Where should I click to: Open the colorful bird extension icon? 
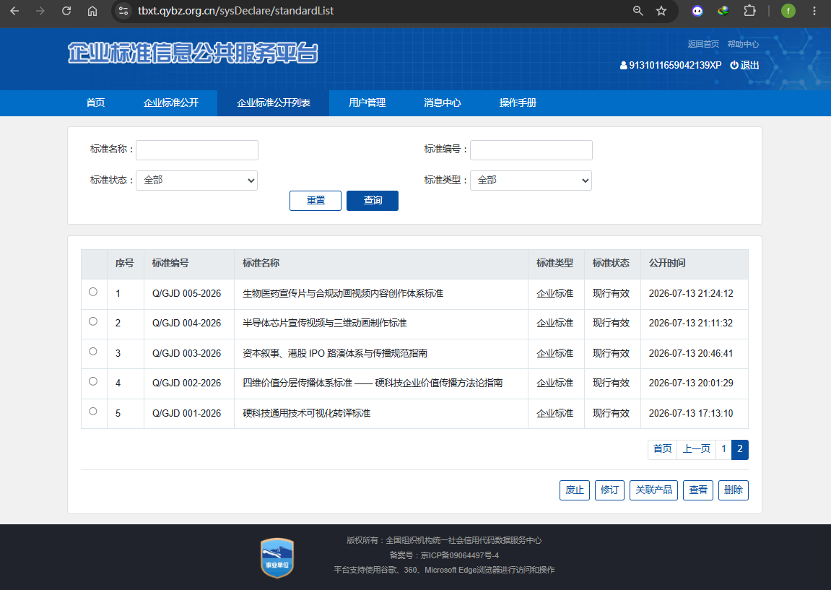[x=723, y=11]
